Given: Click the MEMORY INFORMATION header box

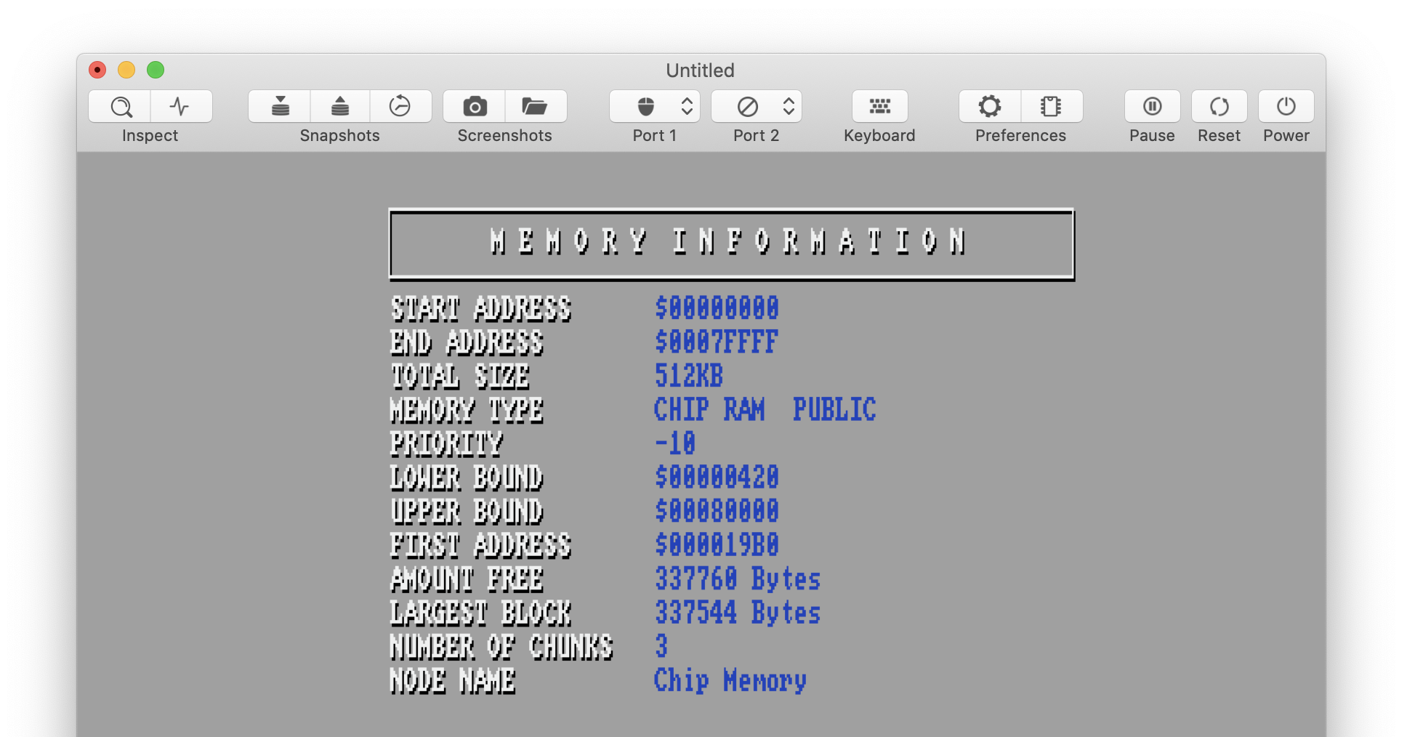Looking at the screenshot, I should 731,244.
